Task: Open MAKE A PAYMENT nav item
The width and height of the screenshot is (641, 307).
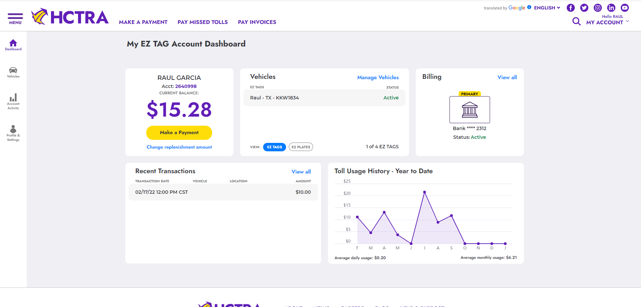Action: coord(143,22)
